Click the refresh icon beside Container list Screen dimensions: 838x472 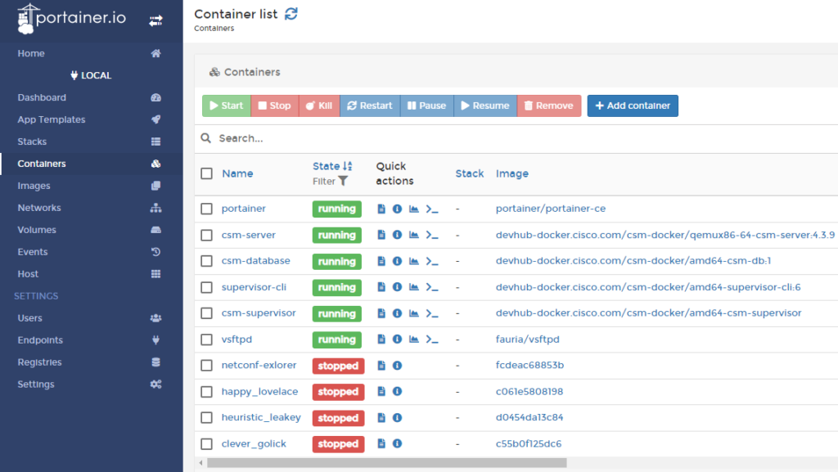tap(291, 14)
